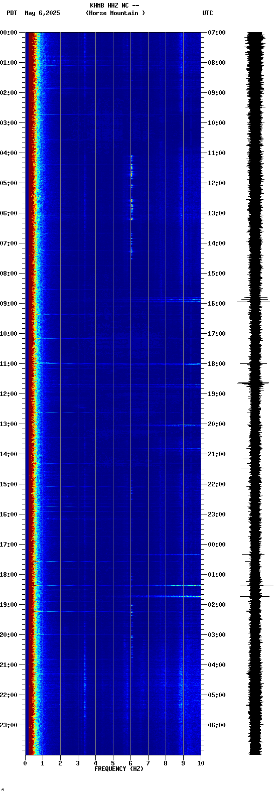277x795 pixels.
Task: Click the 05:00 PDT left axis label
Action: coord(9,183)
